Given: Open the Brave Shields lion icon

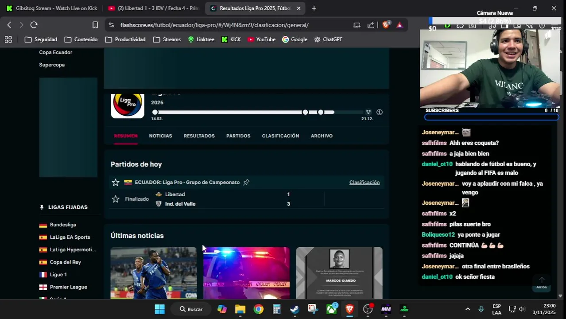Looking at the screenshot, I should [386, 25].
